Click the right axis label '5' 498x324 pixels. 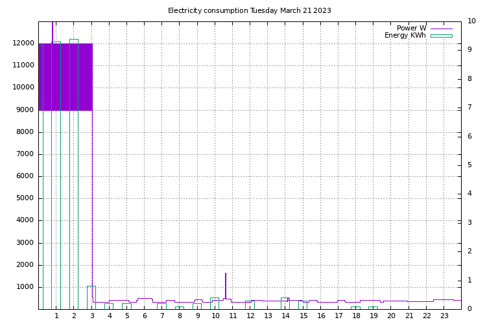click(469, 165)
